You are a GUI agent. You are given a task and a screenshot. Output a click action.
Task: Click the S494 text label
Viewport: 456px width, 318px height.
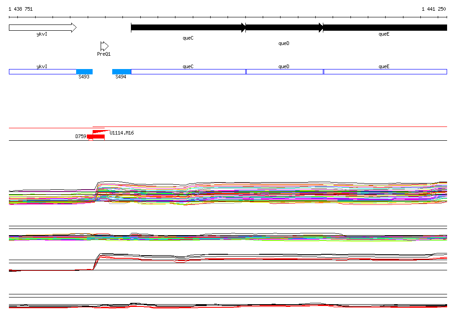121,77
